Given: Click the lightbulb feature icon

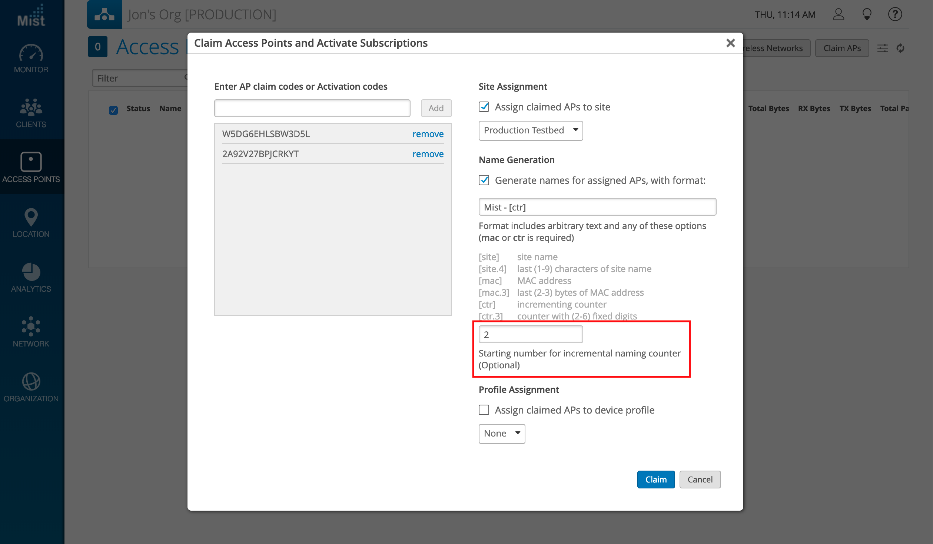Looking at the screenshot, I should 867,15.
